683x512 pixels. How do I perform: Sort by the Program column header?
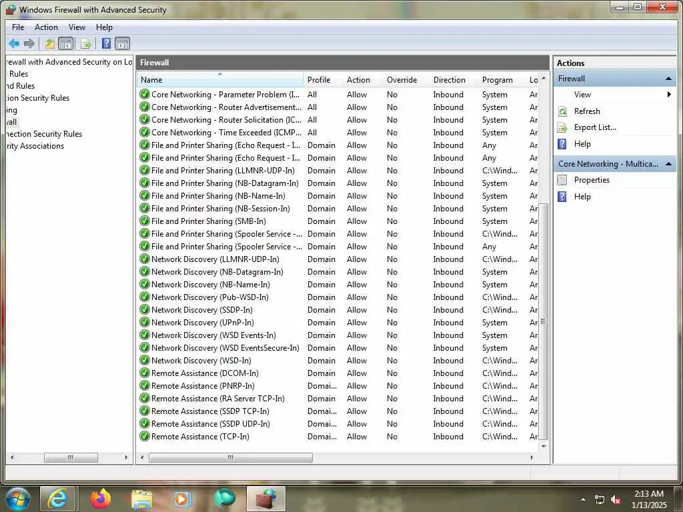point(502,80)
